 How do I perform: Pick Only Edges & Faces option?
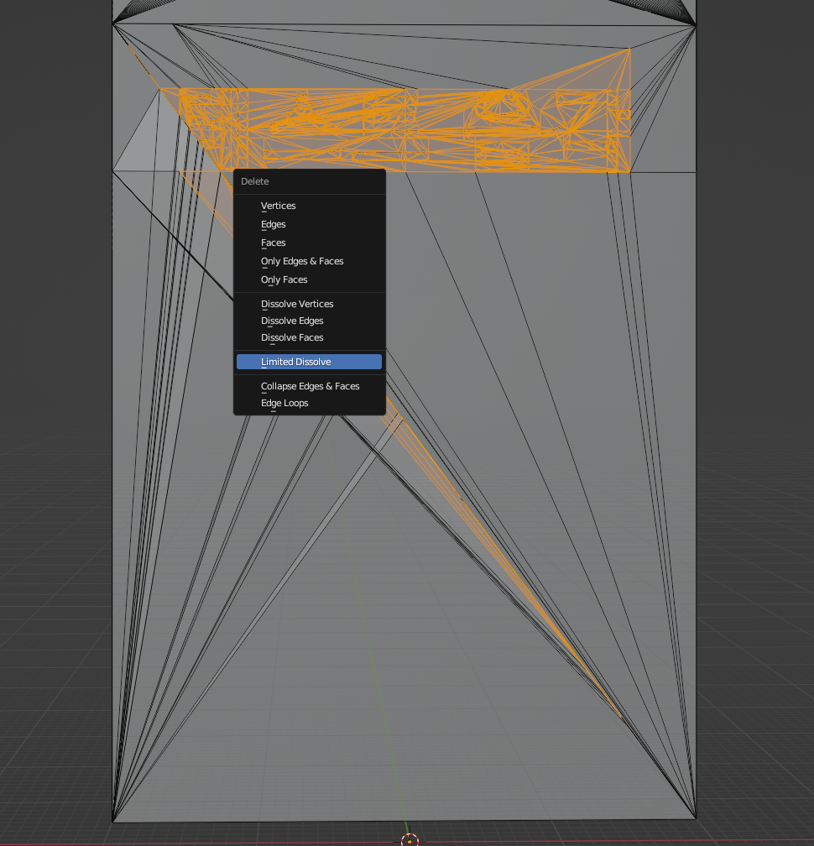pos(309,261)
